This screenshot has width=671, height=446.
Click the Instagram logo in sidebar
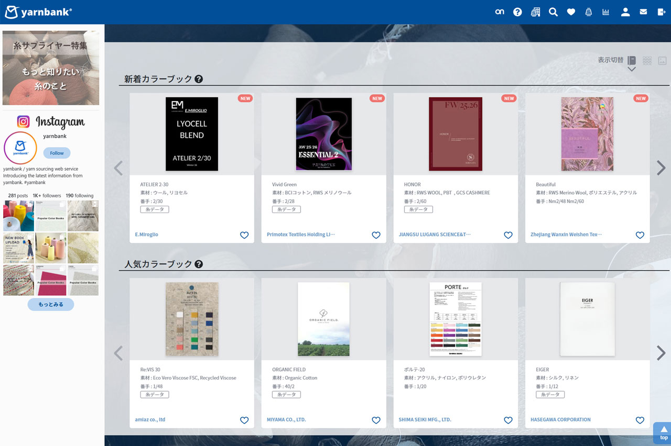click(51, 122)
